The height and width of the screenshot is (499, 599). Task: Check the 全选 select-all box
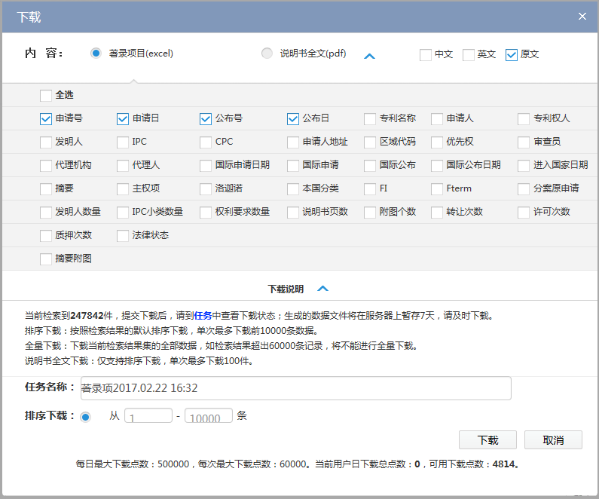click(46, 96)
